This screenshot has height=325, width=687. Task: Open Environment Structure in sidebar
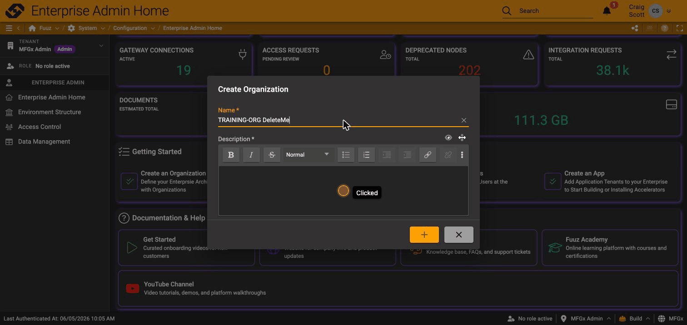point(50,112)
